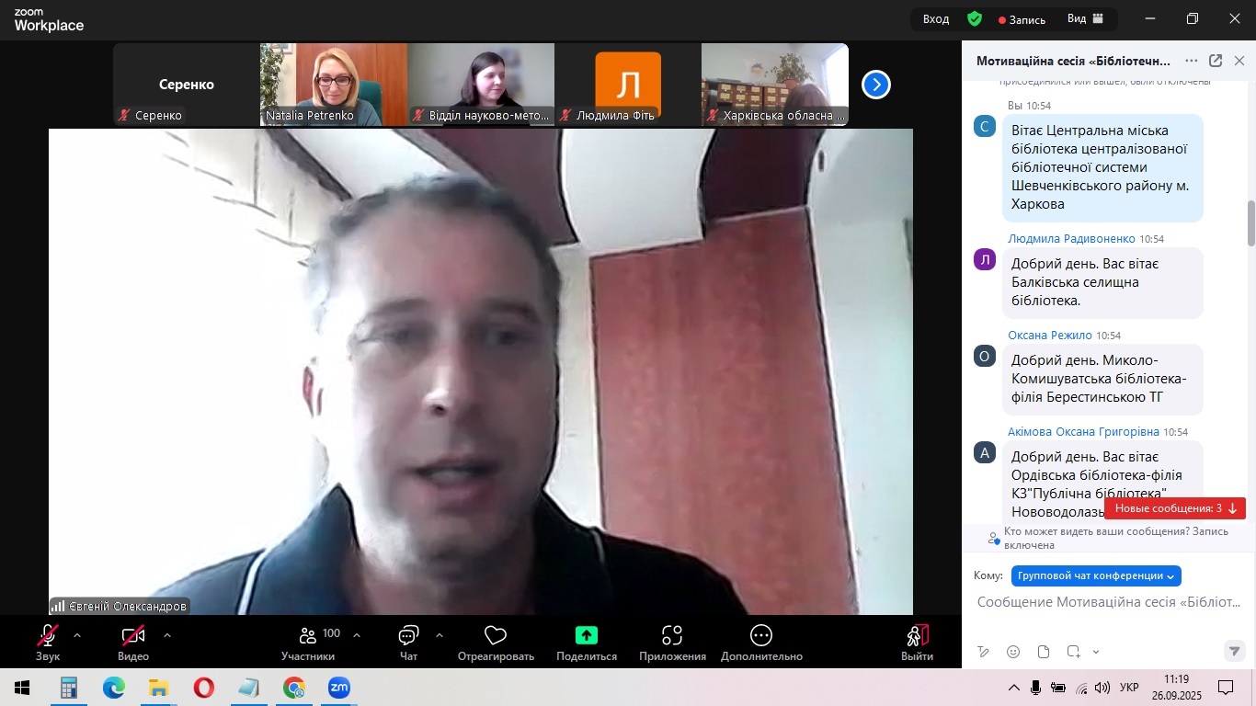Focus the chat message input field
Viewport: 1256px width, 706px height.
pyautogui.click(x=1109, y=602)
